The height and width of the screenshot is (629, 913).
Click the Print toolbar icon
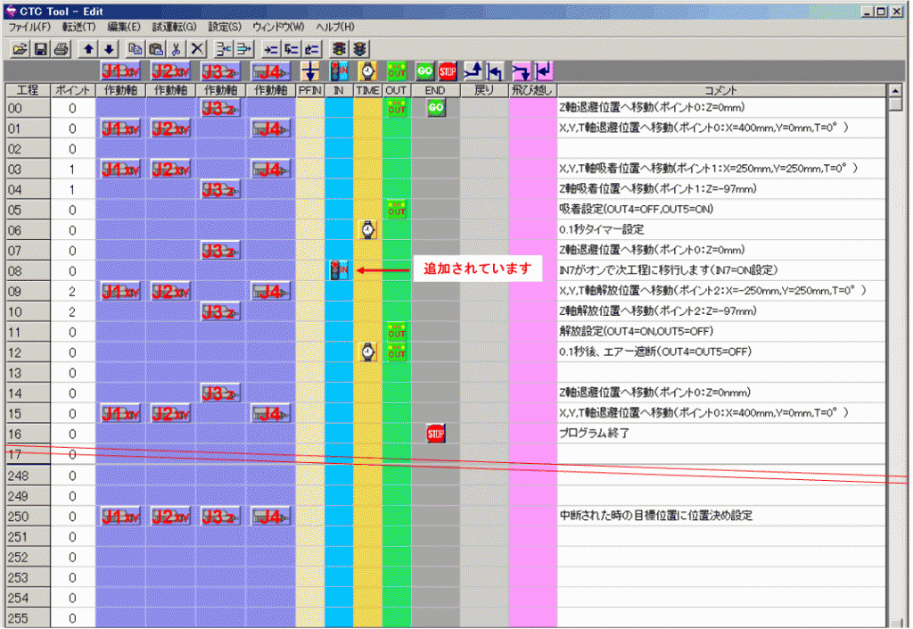(x=62, y=49)
